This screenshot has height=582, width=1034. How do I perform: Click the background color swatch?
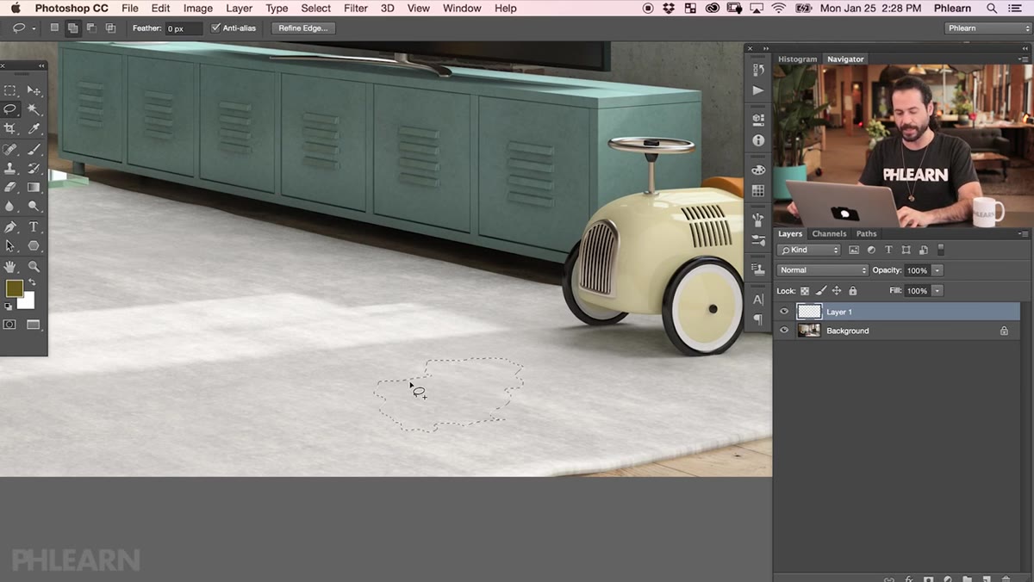pyautogui.click(x=28, y=301)
